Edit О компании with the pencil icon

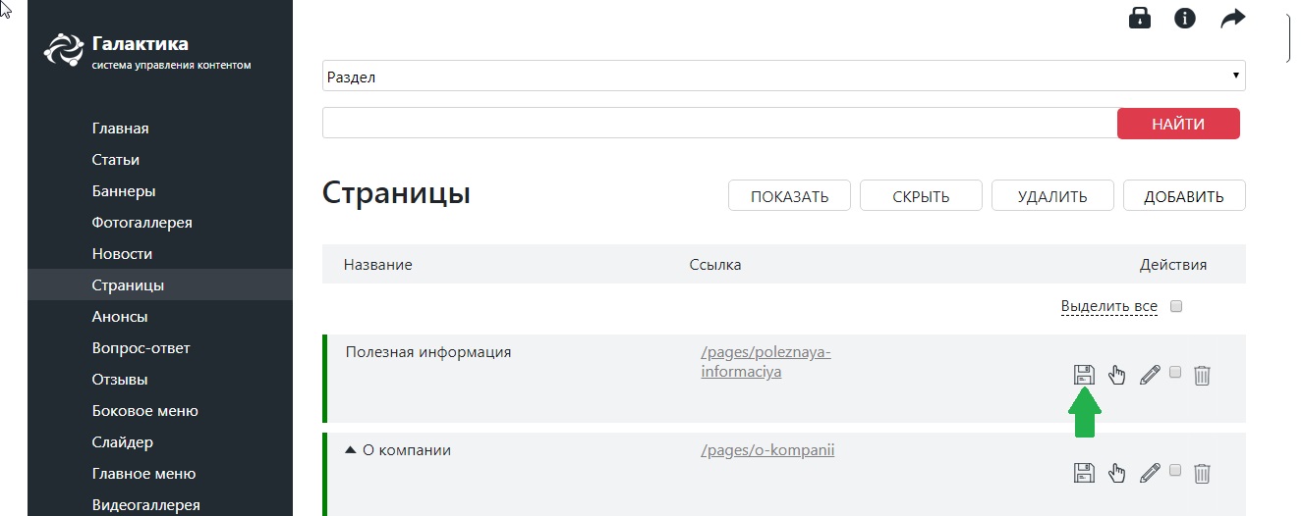point(1150,473)
